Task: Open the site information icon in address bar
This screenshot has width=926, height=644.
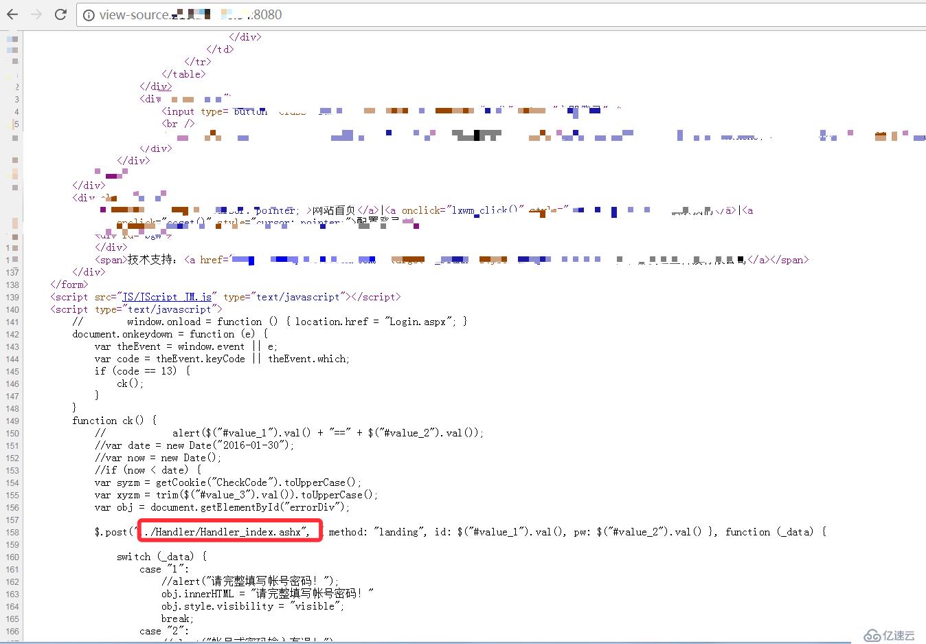Action: (89, 14)
